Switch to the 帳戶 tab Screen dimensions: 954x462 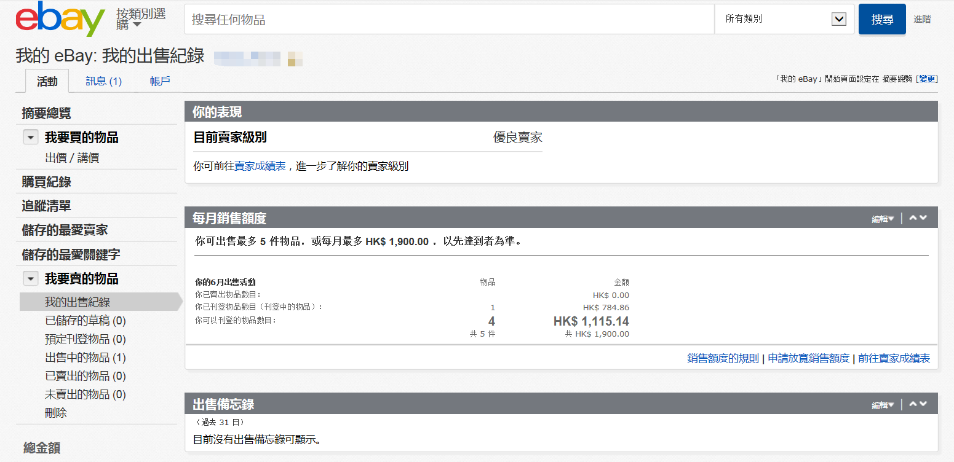(x=159, y=80)
